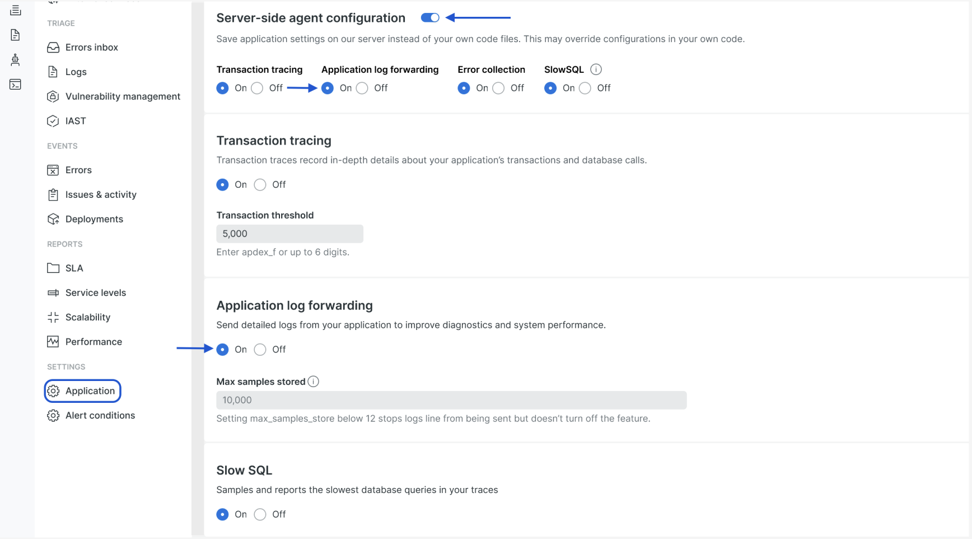Open IAST via its checkmark shield icon

point(52,121)
